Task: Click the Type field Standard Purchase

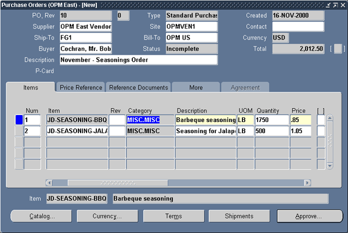Action: (x=191, y=15)
